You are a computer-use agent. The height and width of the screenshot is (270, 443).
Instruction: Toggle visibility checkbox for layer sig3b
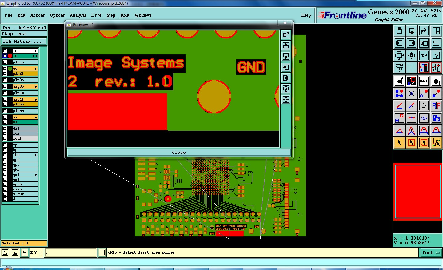[5, 86]
